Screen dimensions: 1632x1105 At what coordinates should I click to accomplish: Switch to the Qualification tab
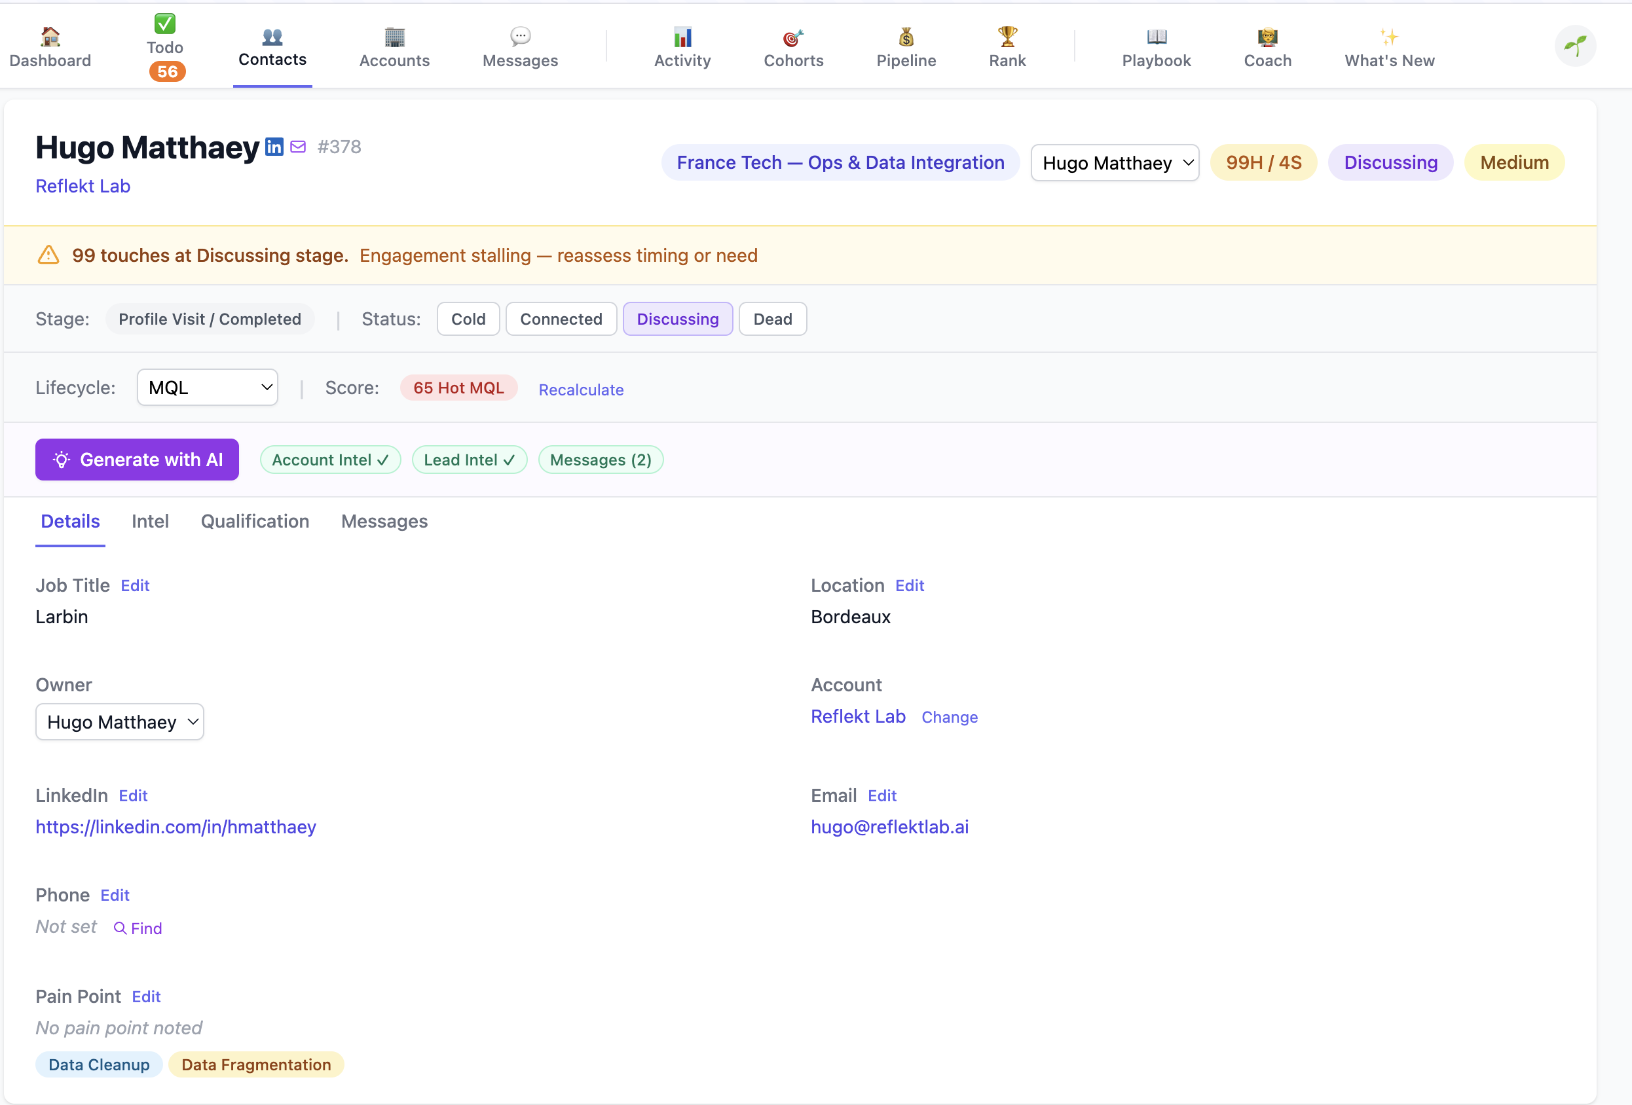click(254, 521)
